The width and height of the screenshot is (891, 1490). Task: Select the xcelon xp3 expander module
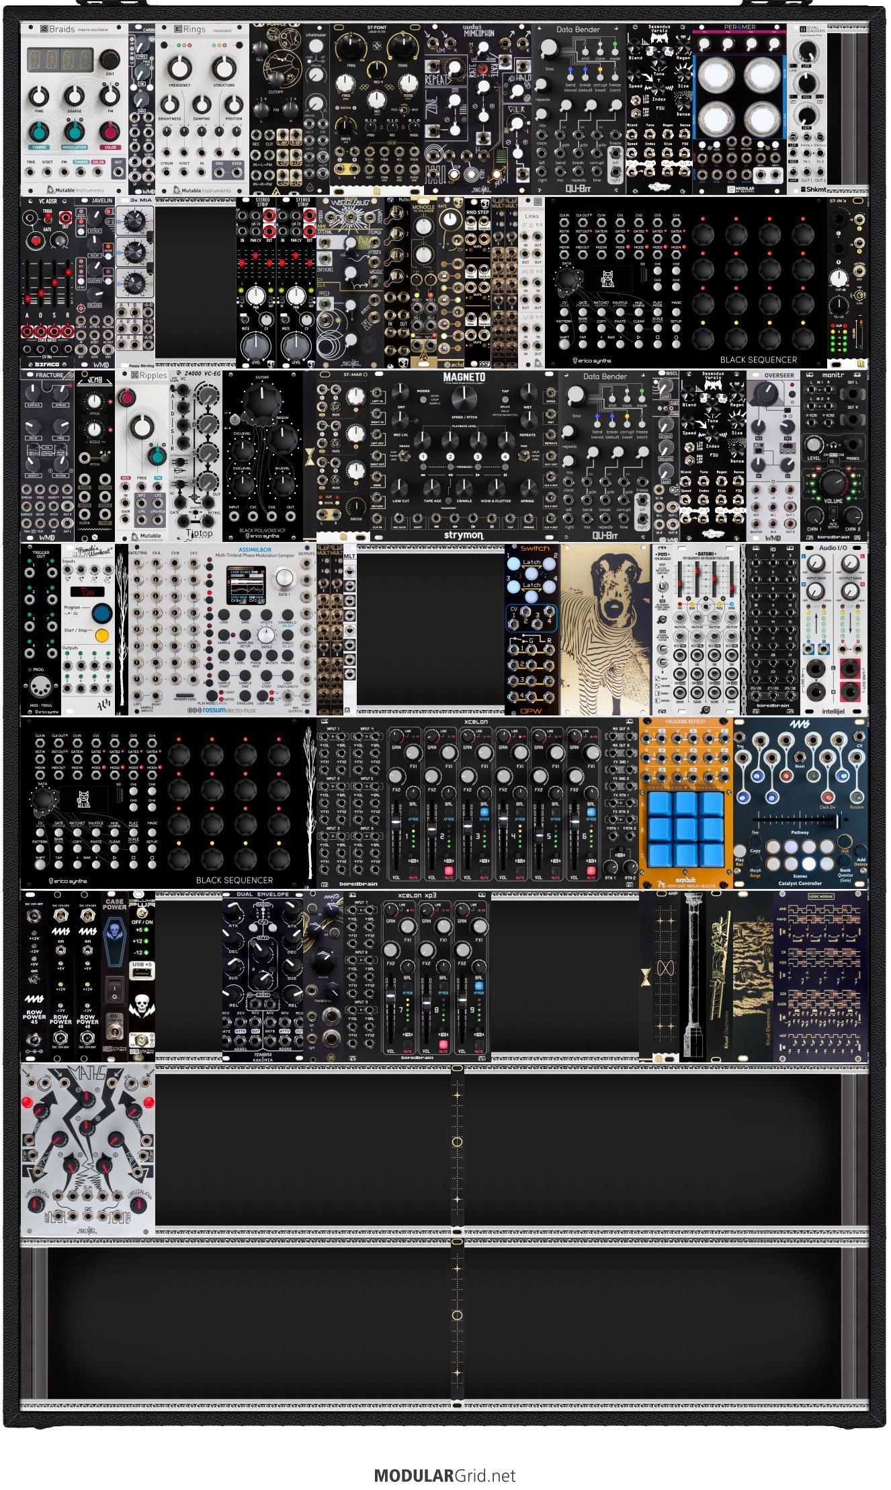pyautogui.click(x=417, y=976)
